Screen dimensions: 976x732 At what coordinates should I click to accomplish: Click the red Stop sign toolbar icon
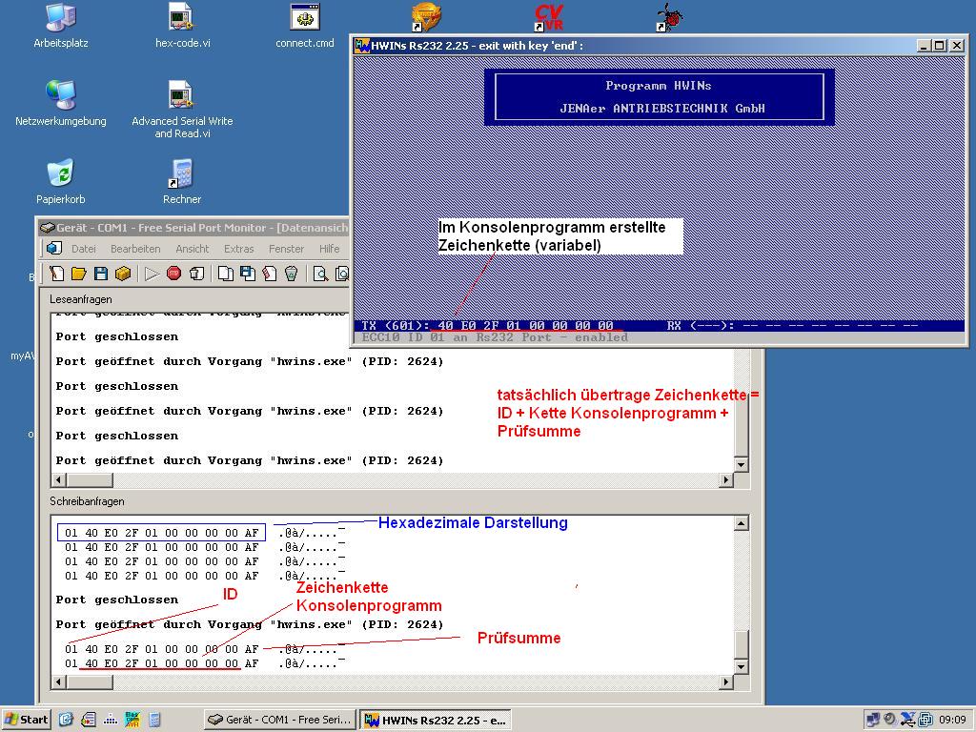[173, 274]
